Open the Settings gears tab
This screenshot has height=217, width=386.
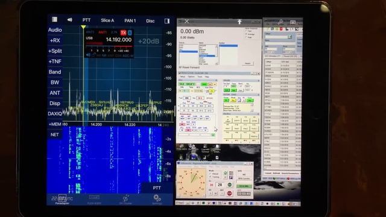coord(157,199)
